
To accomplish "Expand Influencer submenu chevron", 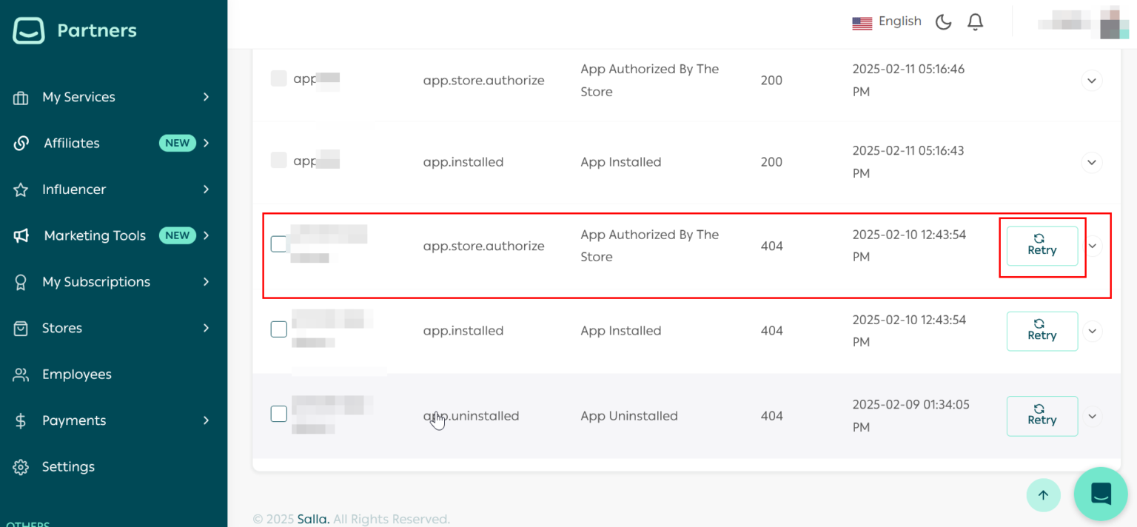I will (x=206, y=189).
